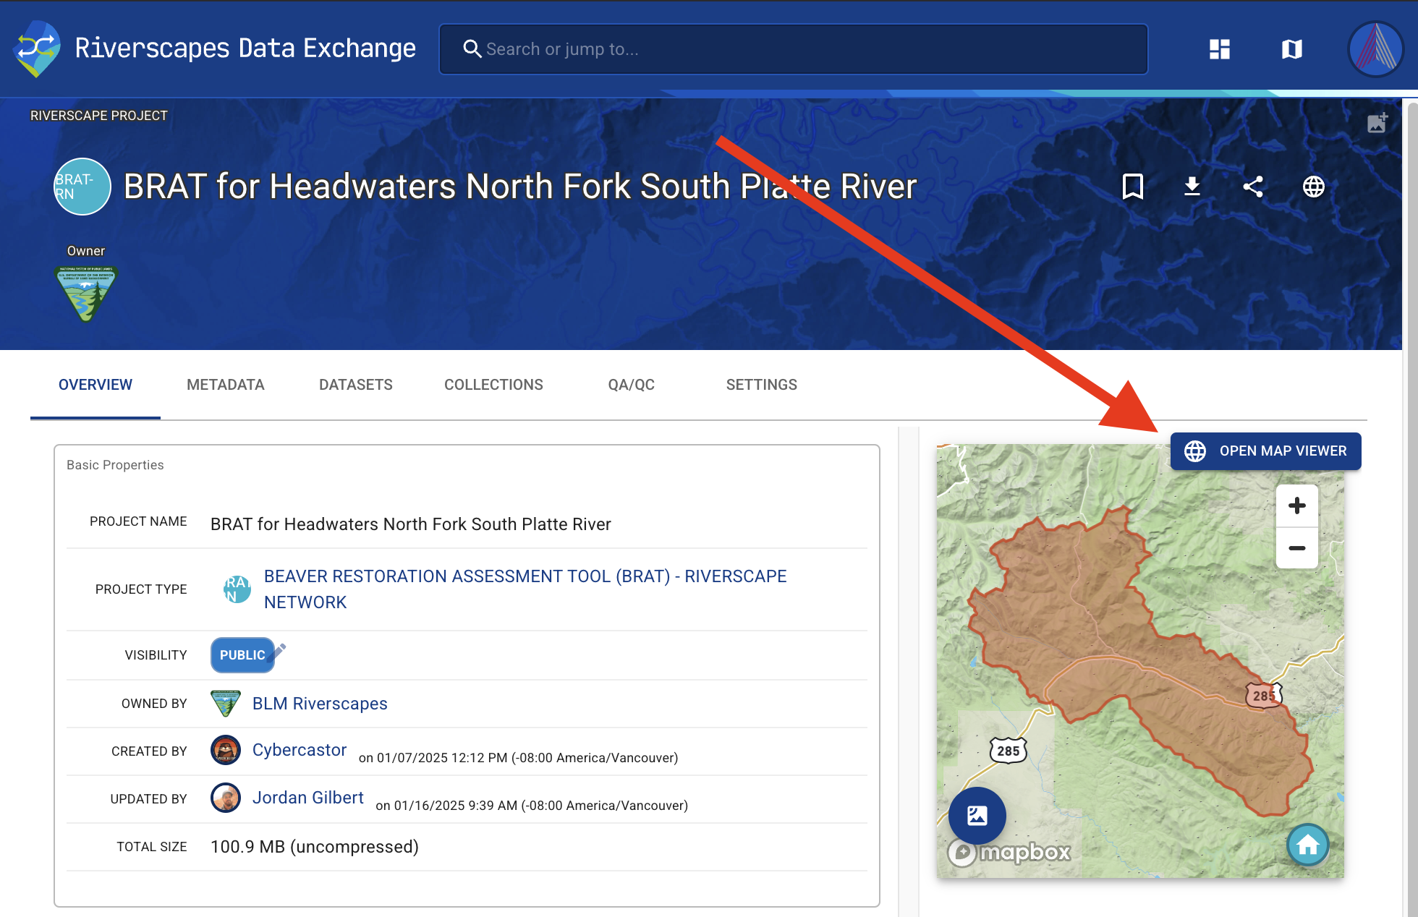
Task: Click the Cybercastor avatar
Action: (226, 751)
